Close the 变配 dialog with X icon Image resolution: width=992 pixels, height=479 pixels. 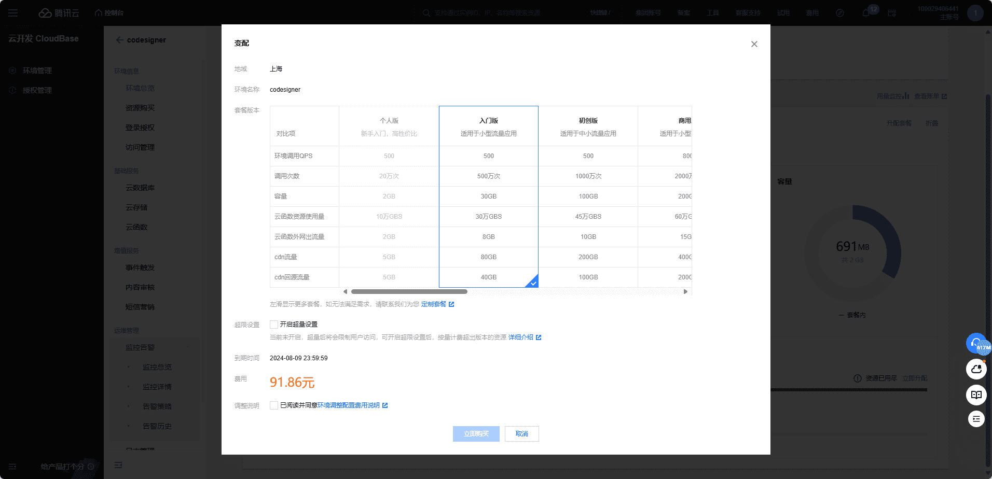tap(754, 44)
